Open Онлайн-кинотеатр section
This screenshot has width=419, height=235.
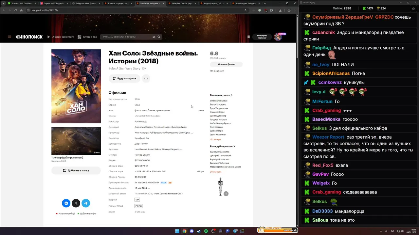[61, 37]
